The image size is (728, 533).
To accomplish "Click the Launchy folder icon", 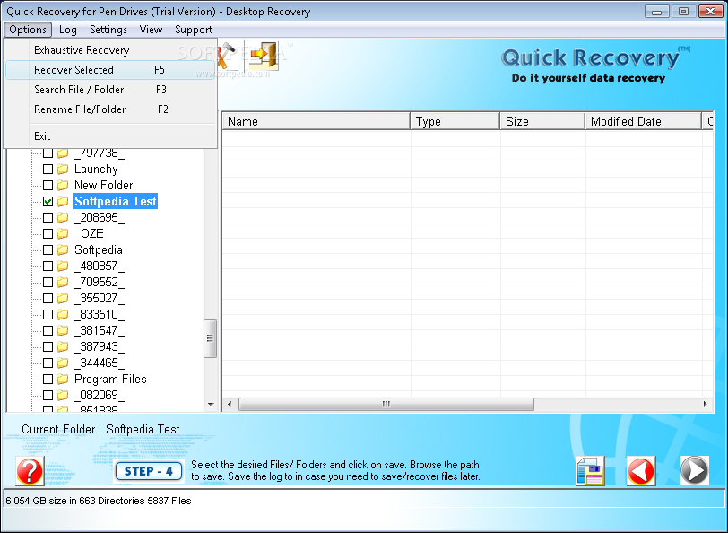I will (x=63, y=170).
